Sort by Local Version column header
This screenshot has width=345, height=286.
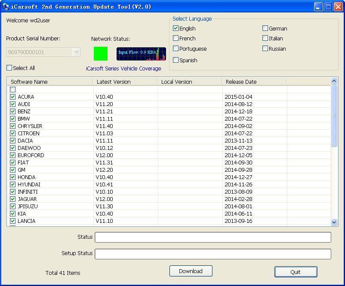190,82
